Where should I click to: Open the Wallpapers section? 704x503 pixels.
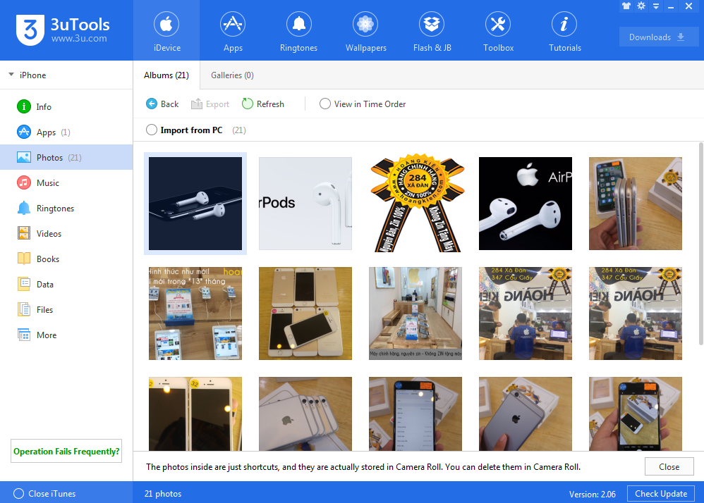365,30
